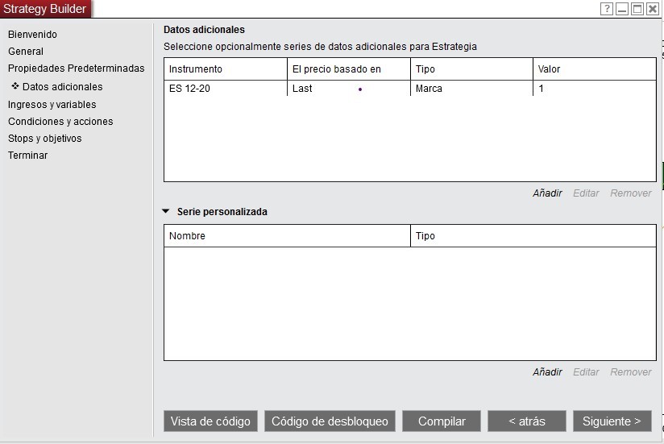Navigate to Stops y objetivos

44,139
